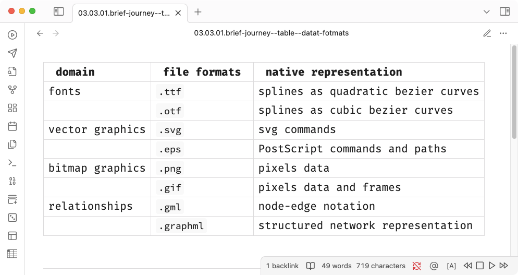
Task: Click the '.eps' code cell
Action: click(x=170, y=149)
